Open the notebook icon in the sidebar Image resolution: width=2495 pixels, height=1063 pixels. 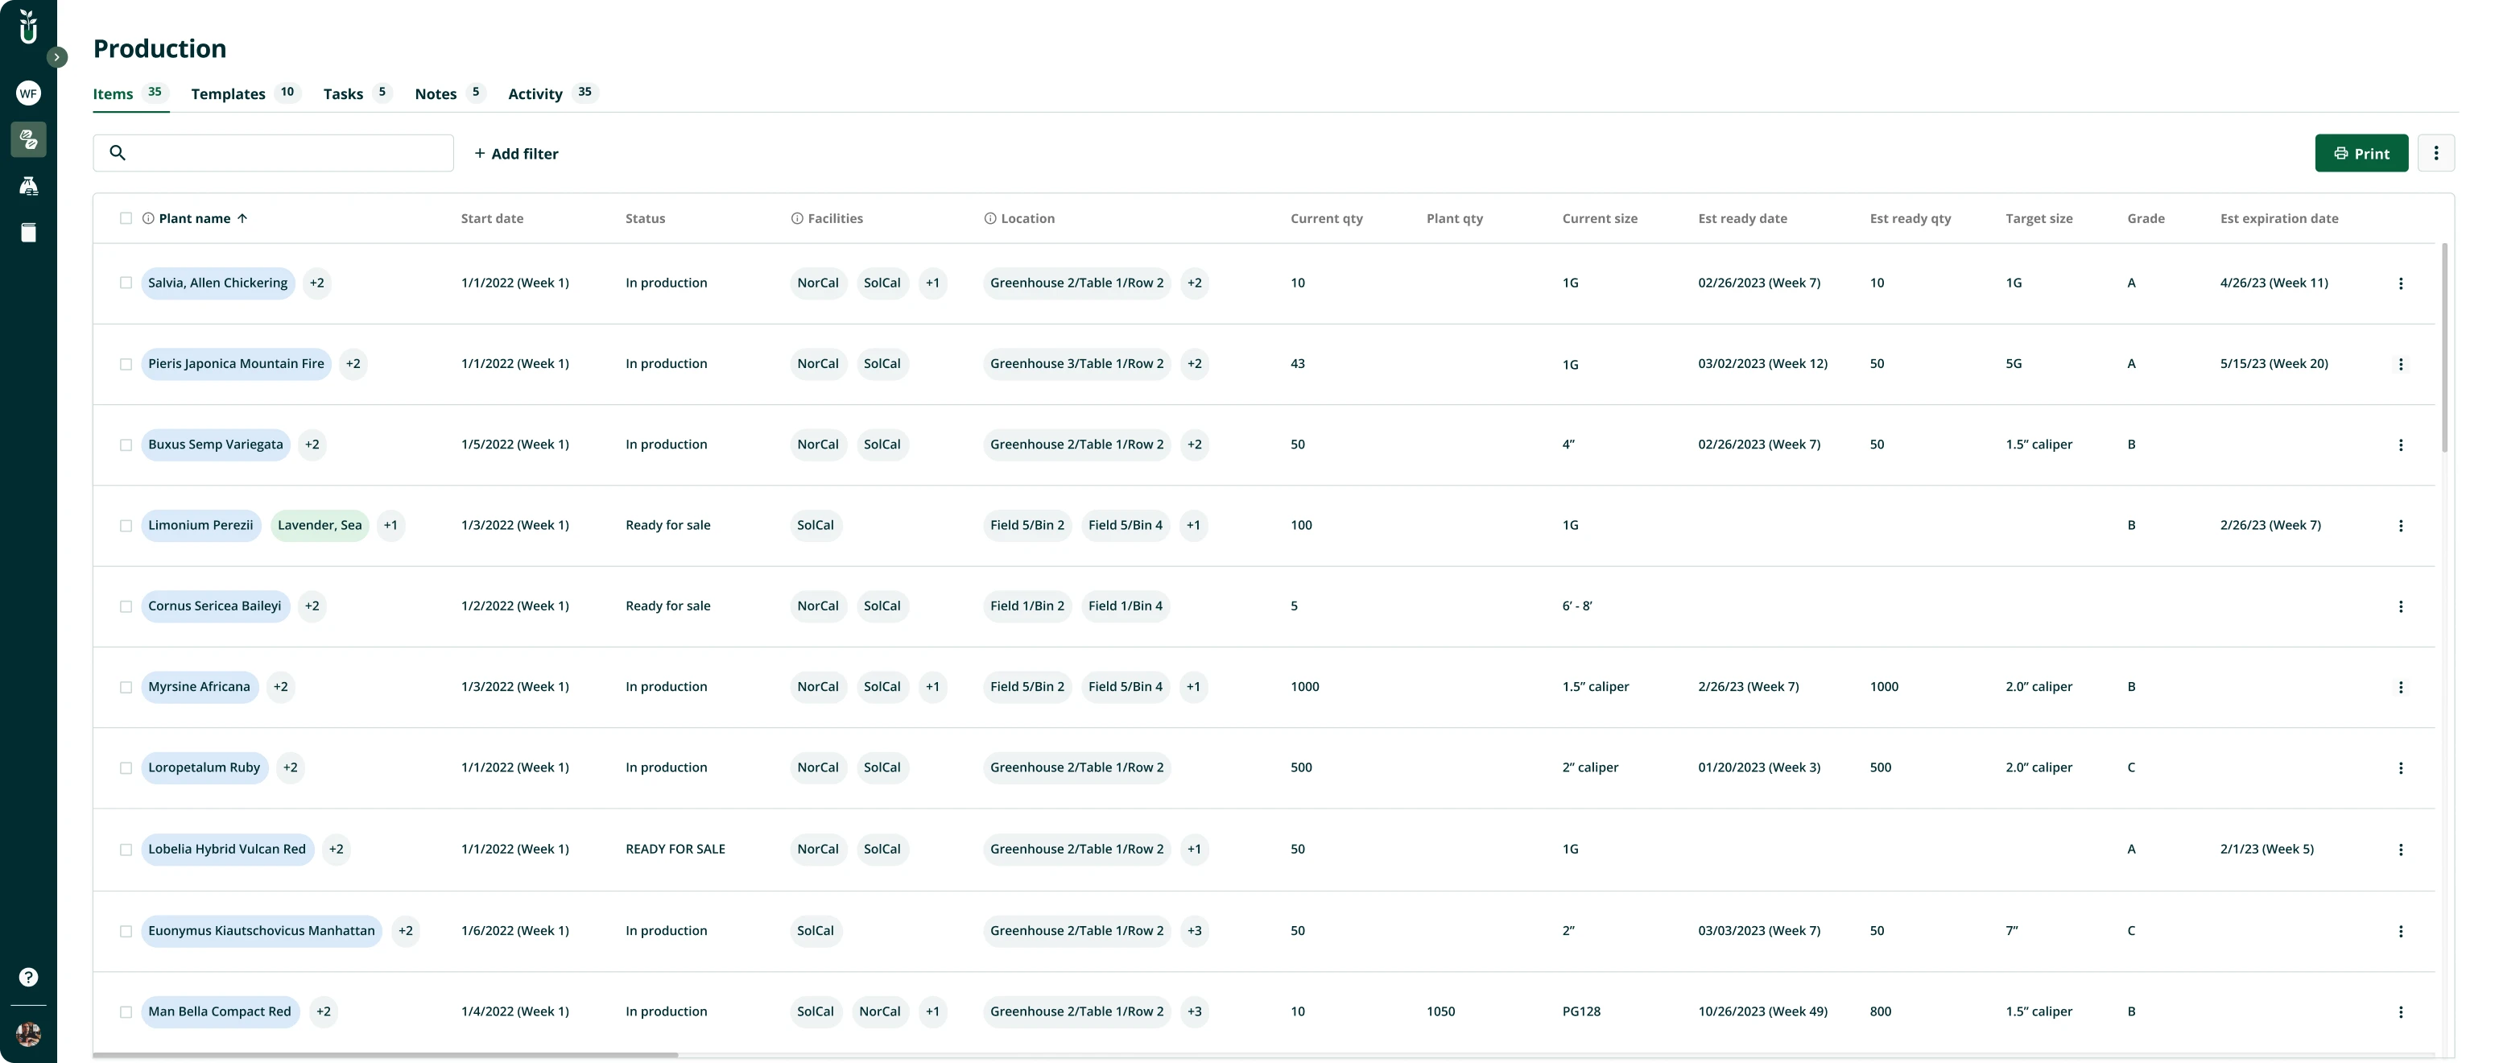[28, 232]
